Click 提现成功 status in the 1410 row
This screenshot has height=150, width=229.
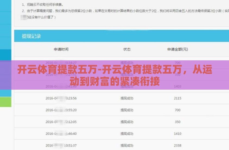[x=127, y=134]
